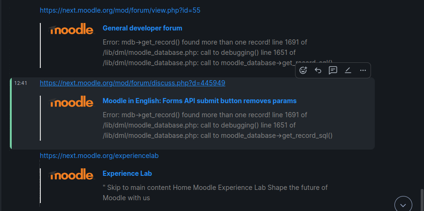This screenshot has height=211, width=424.
Task: Click General developer forum error description text
Action: [x=218, y=53]
